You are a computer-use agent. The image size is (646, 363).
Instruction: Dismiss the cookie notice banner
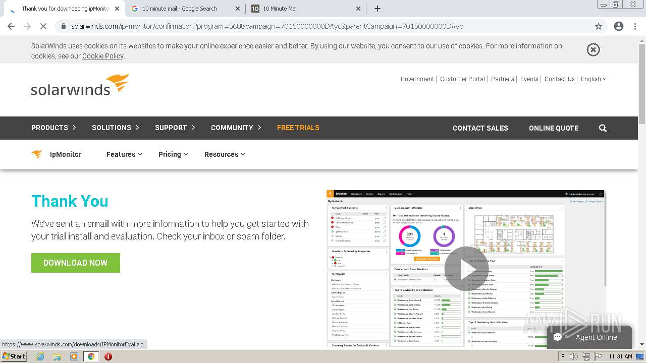(x=593, y=49)
